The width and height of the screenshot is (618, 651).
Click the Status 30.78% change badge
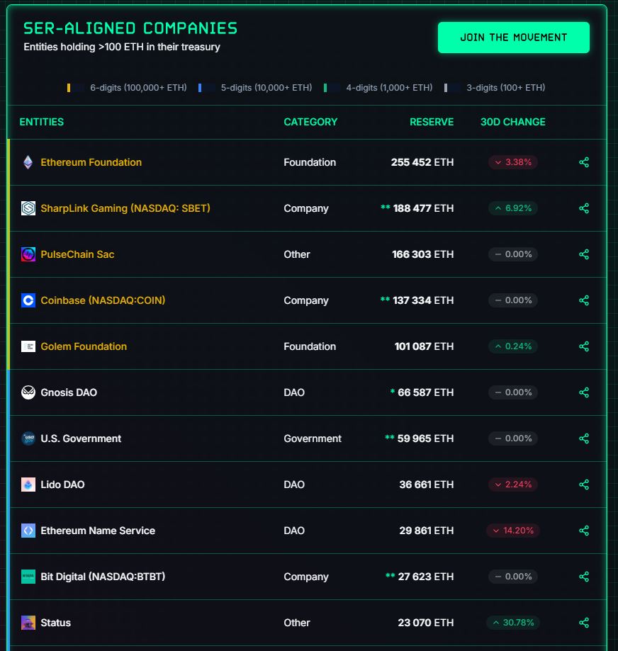513,623
